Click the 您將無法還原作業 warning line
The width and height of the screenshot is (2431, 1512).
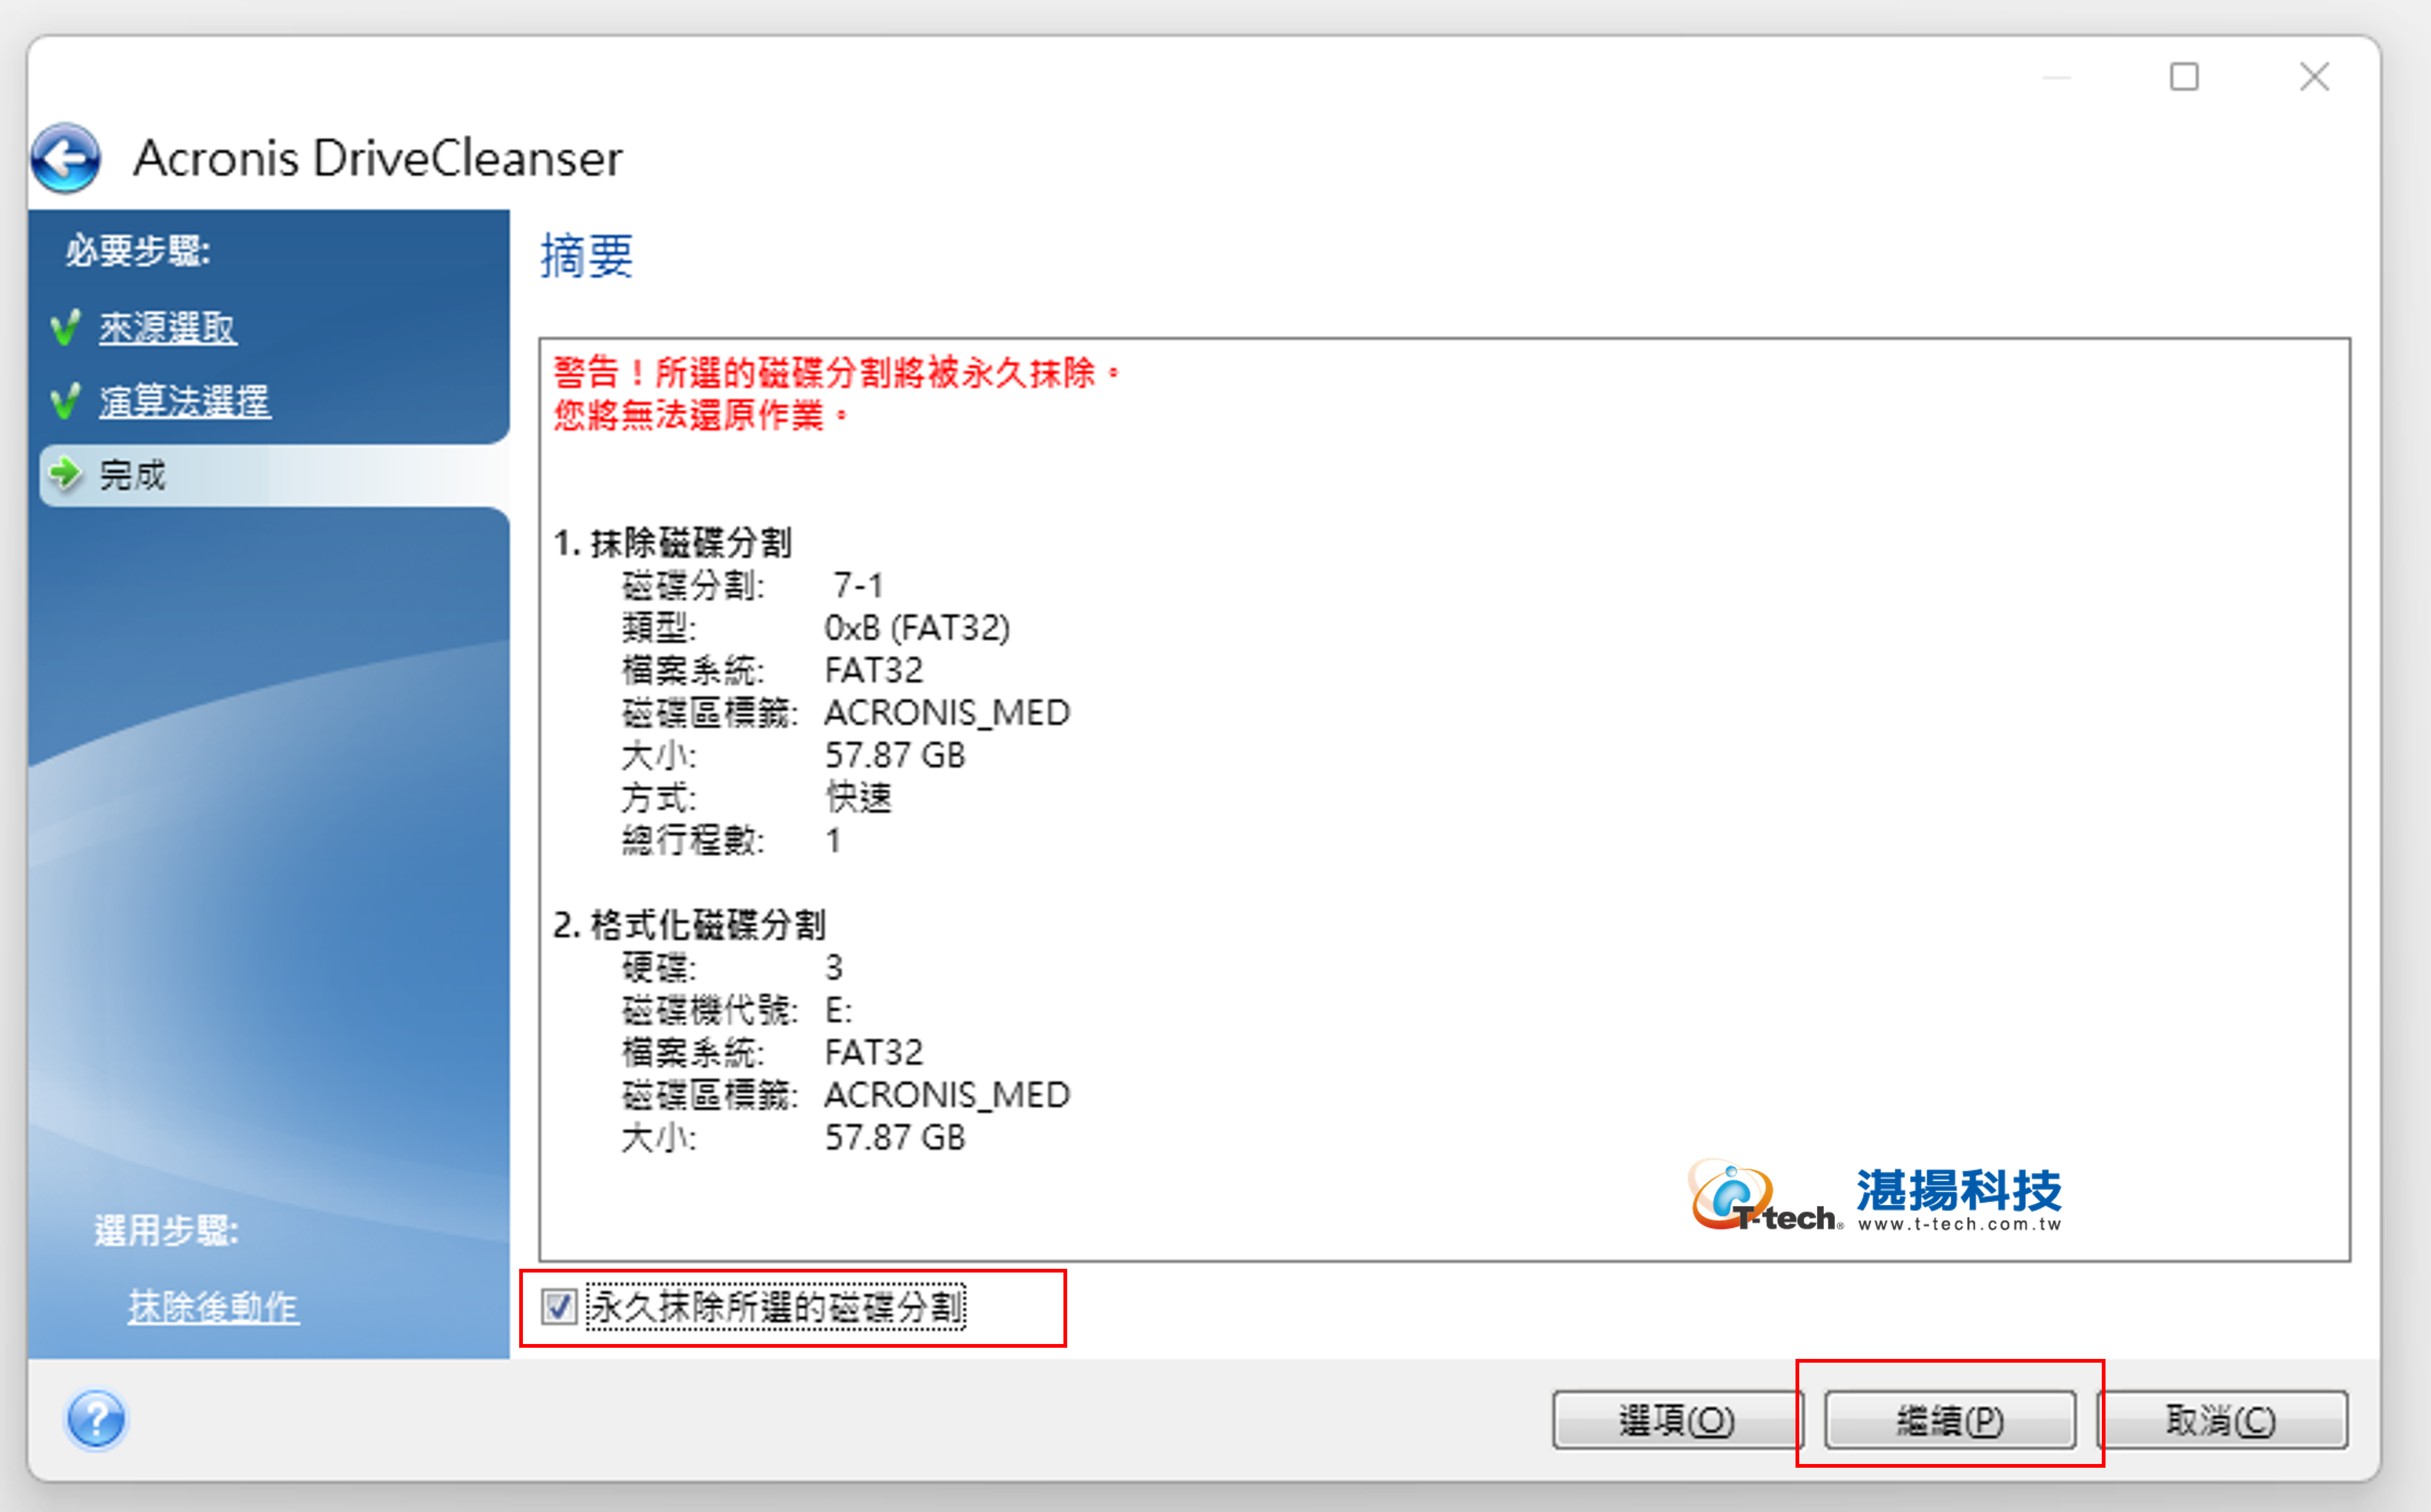coord(701,414)
